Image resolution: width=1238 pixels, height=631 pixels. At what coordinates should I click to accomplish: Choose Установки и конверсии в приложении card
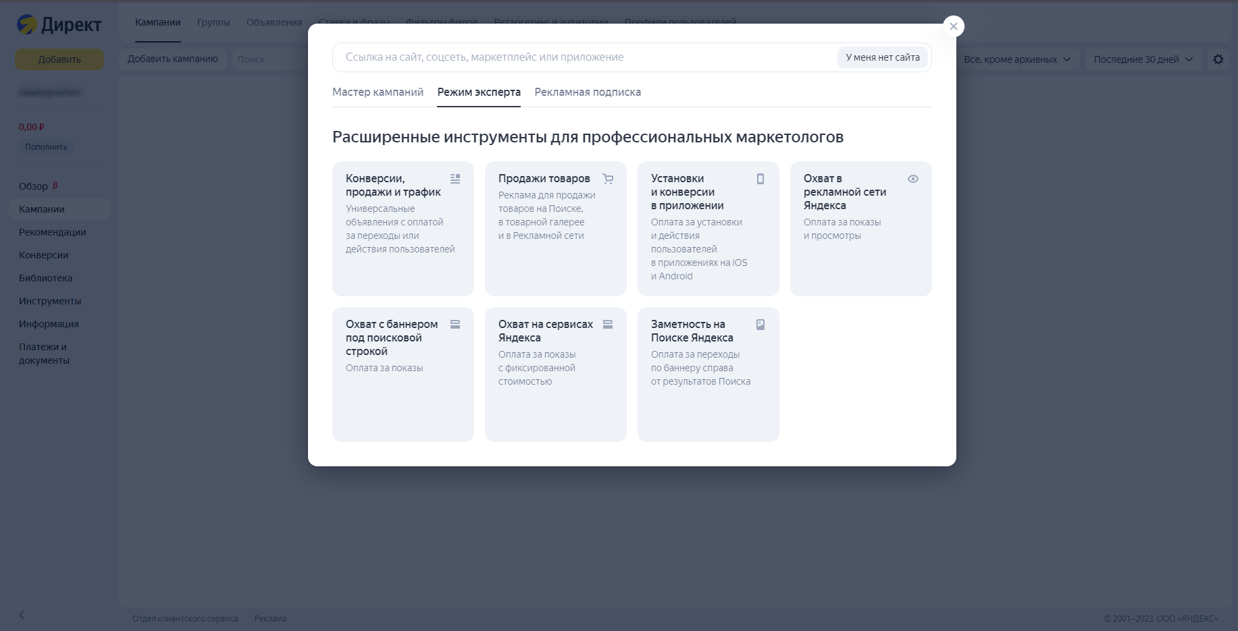(708, 229)
